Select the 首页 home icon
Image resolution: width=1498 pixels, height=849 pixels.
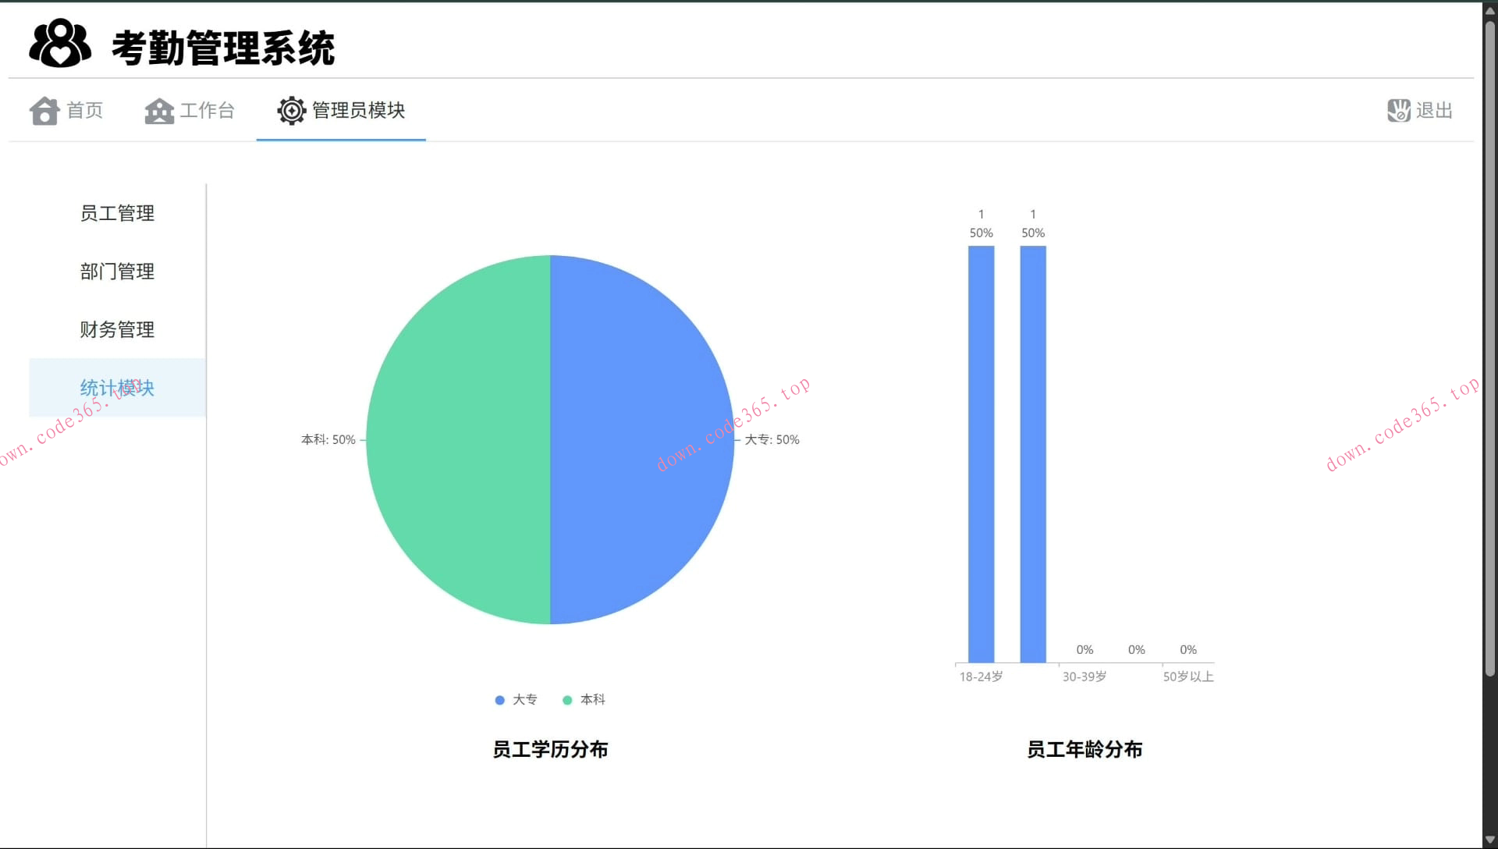coord(44,110)
